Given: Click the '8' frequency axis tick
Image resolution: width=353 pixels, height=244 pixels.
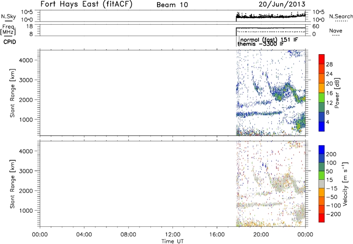Looking at the screenshot, I should click(30, 34).
